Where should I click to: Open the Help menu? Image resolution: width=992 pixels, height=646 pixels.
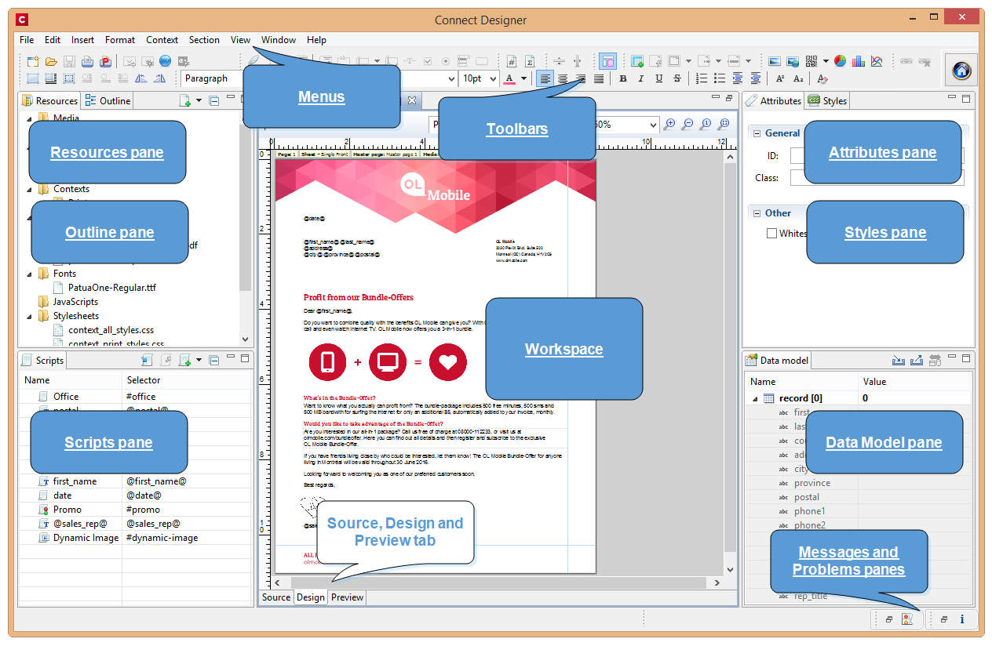point(316,40)
